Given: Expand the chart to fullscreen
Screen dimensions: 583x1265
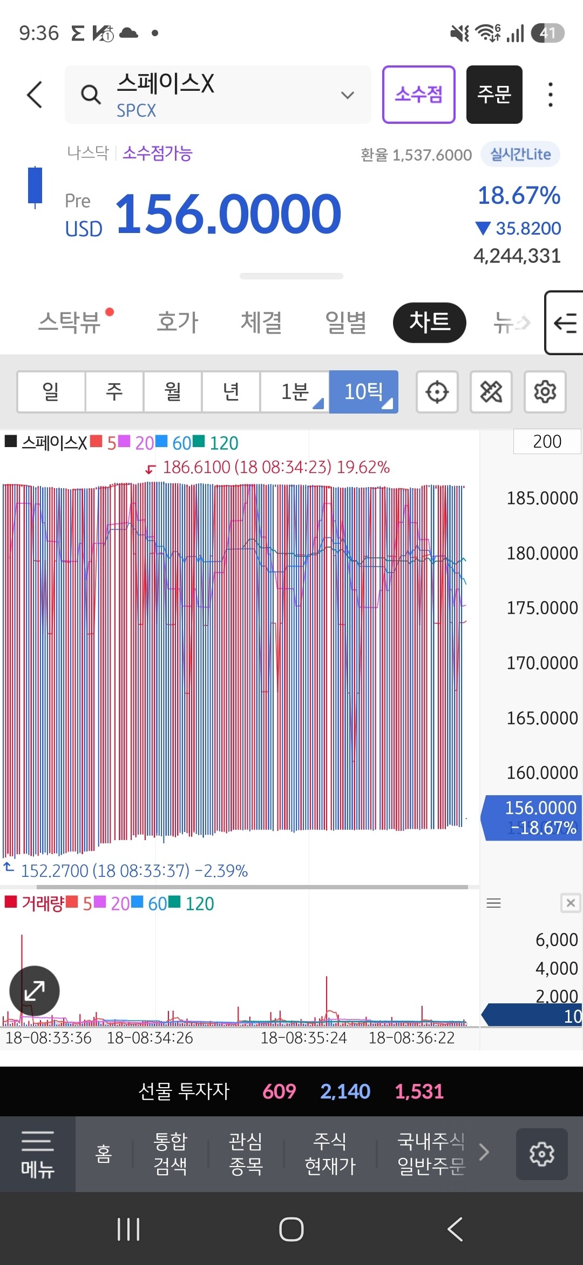Looking at the screenshot, I should point(35,991).
